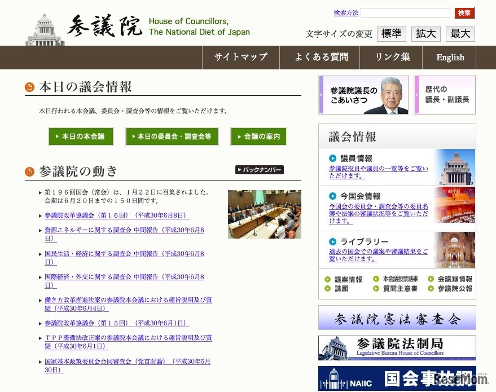Switch to the English version
Image resolution: width=496 pixels, height=392 pixels.
pos(450,57)
